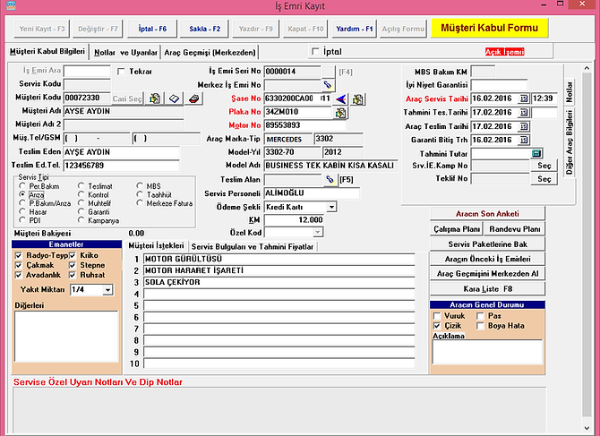Click the red-blue arrow icon beside Şase No
Screen dimensions: 600x436
[340, 99]
